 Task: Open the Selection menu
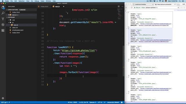[x=22, y=1]
